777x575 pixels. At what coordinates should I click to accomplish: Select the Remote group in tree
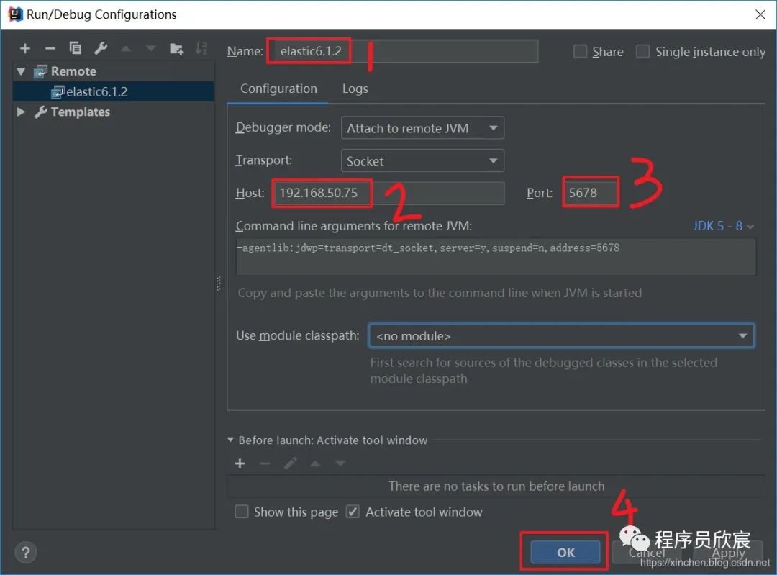73,71
